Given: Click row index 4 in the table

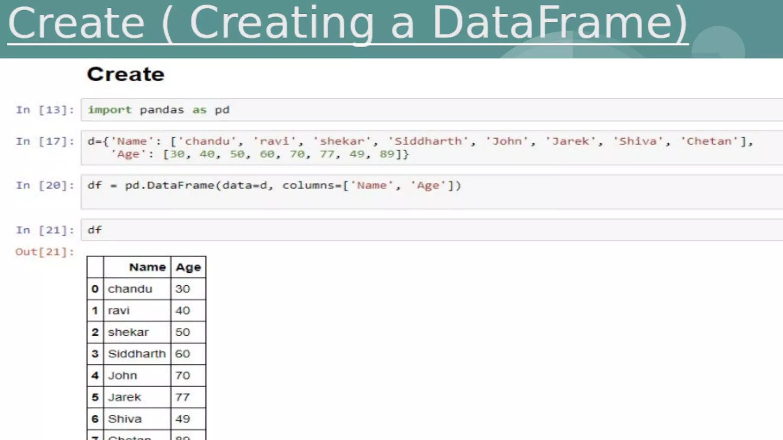Looking at the screenshot, I should (95, 375).
